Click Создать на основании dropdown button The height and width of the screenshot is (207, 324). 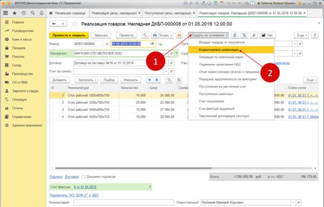click(208, 35)
